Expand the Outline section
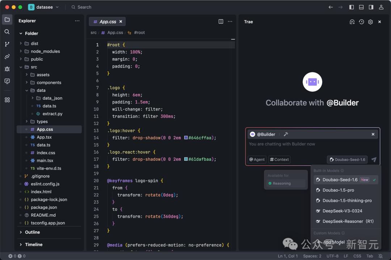 coord(32,232)
